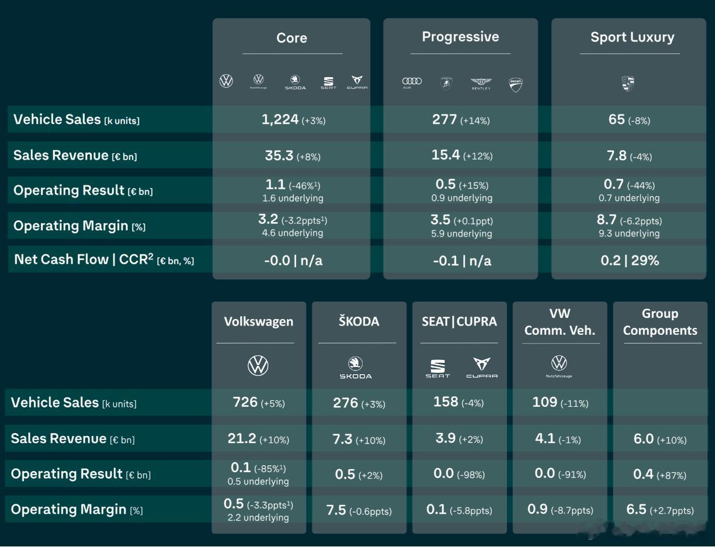This screenshot has height=547, width=715.
Task: Click the CUPRA logo in SEAT|CUPRA column
Action: (x=482, y=368)
